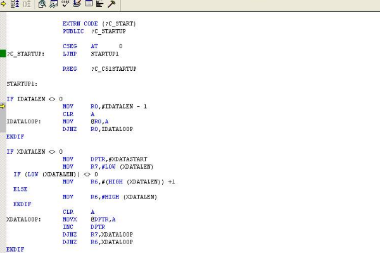
Task: Open the Serial window icon
Action: (x=77, y=4)
